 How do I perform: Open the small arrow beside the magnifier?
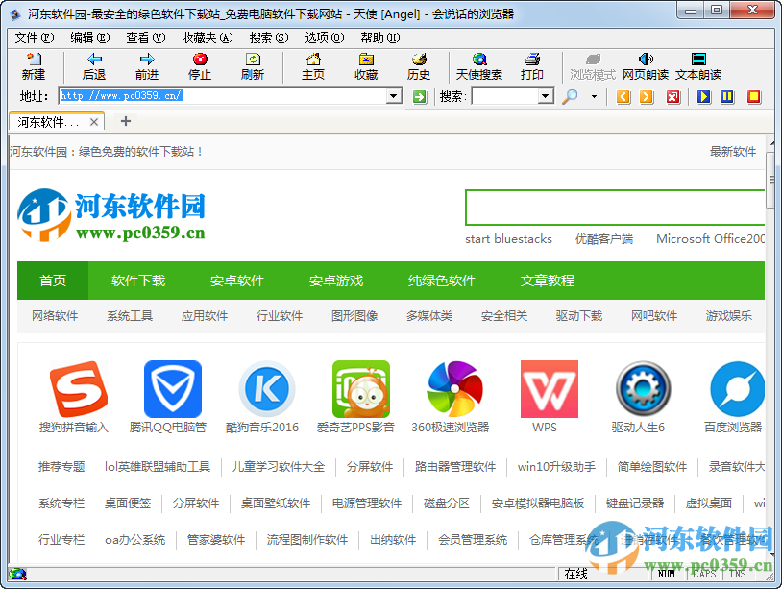(594, 96)
